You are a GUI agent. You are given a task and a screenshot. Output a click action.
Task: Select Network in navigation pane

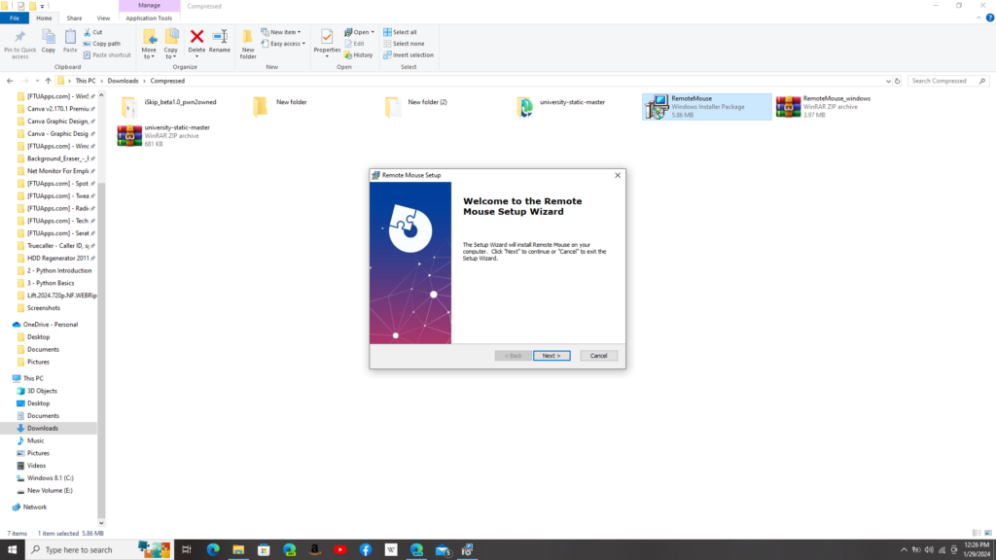[35, 507]
